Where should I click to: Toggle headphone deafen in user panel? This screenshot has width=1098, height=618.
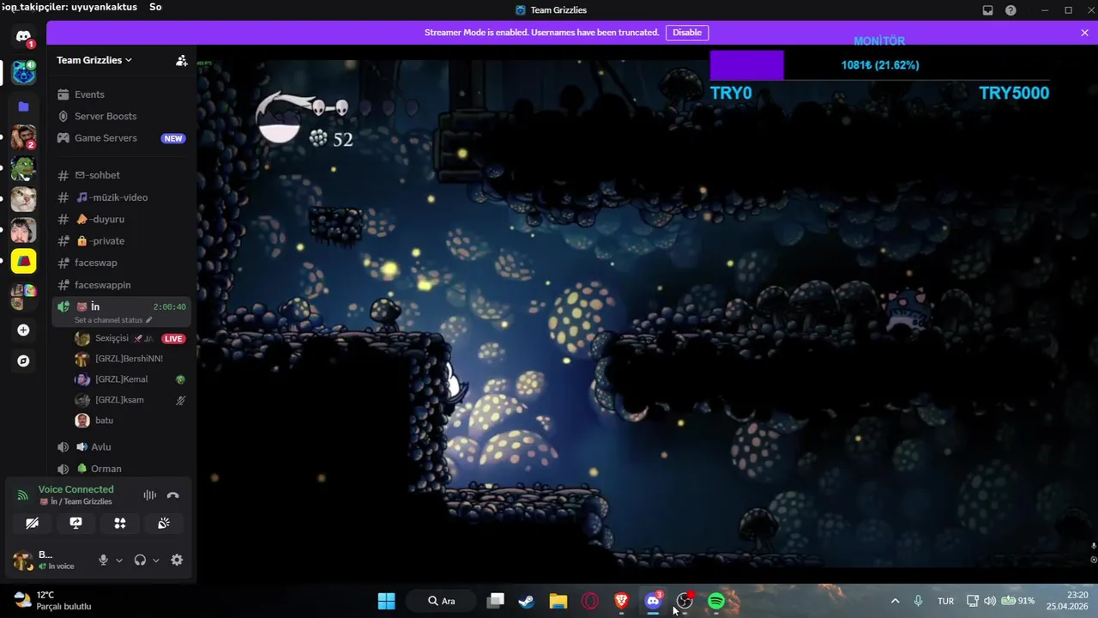pyautogui.click(x=140, y=560)
